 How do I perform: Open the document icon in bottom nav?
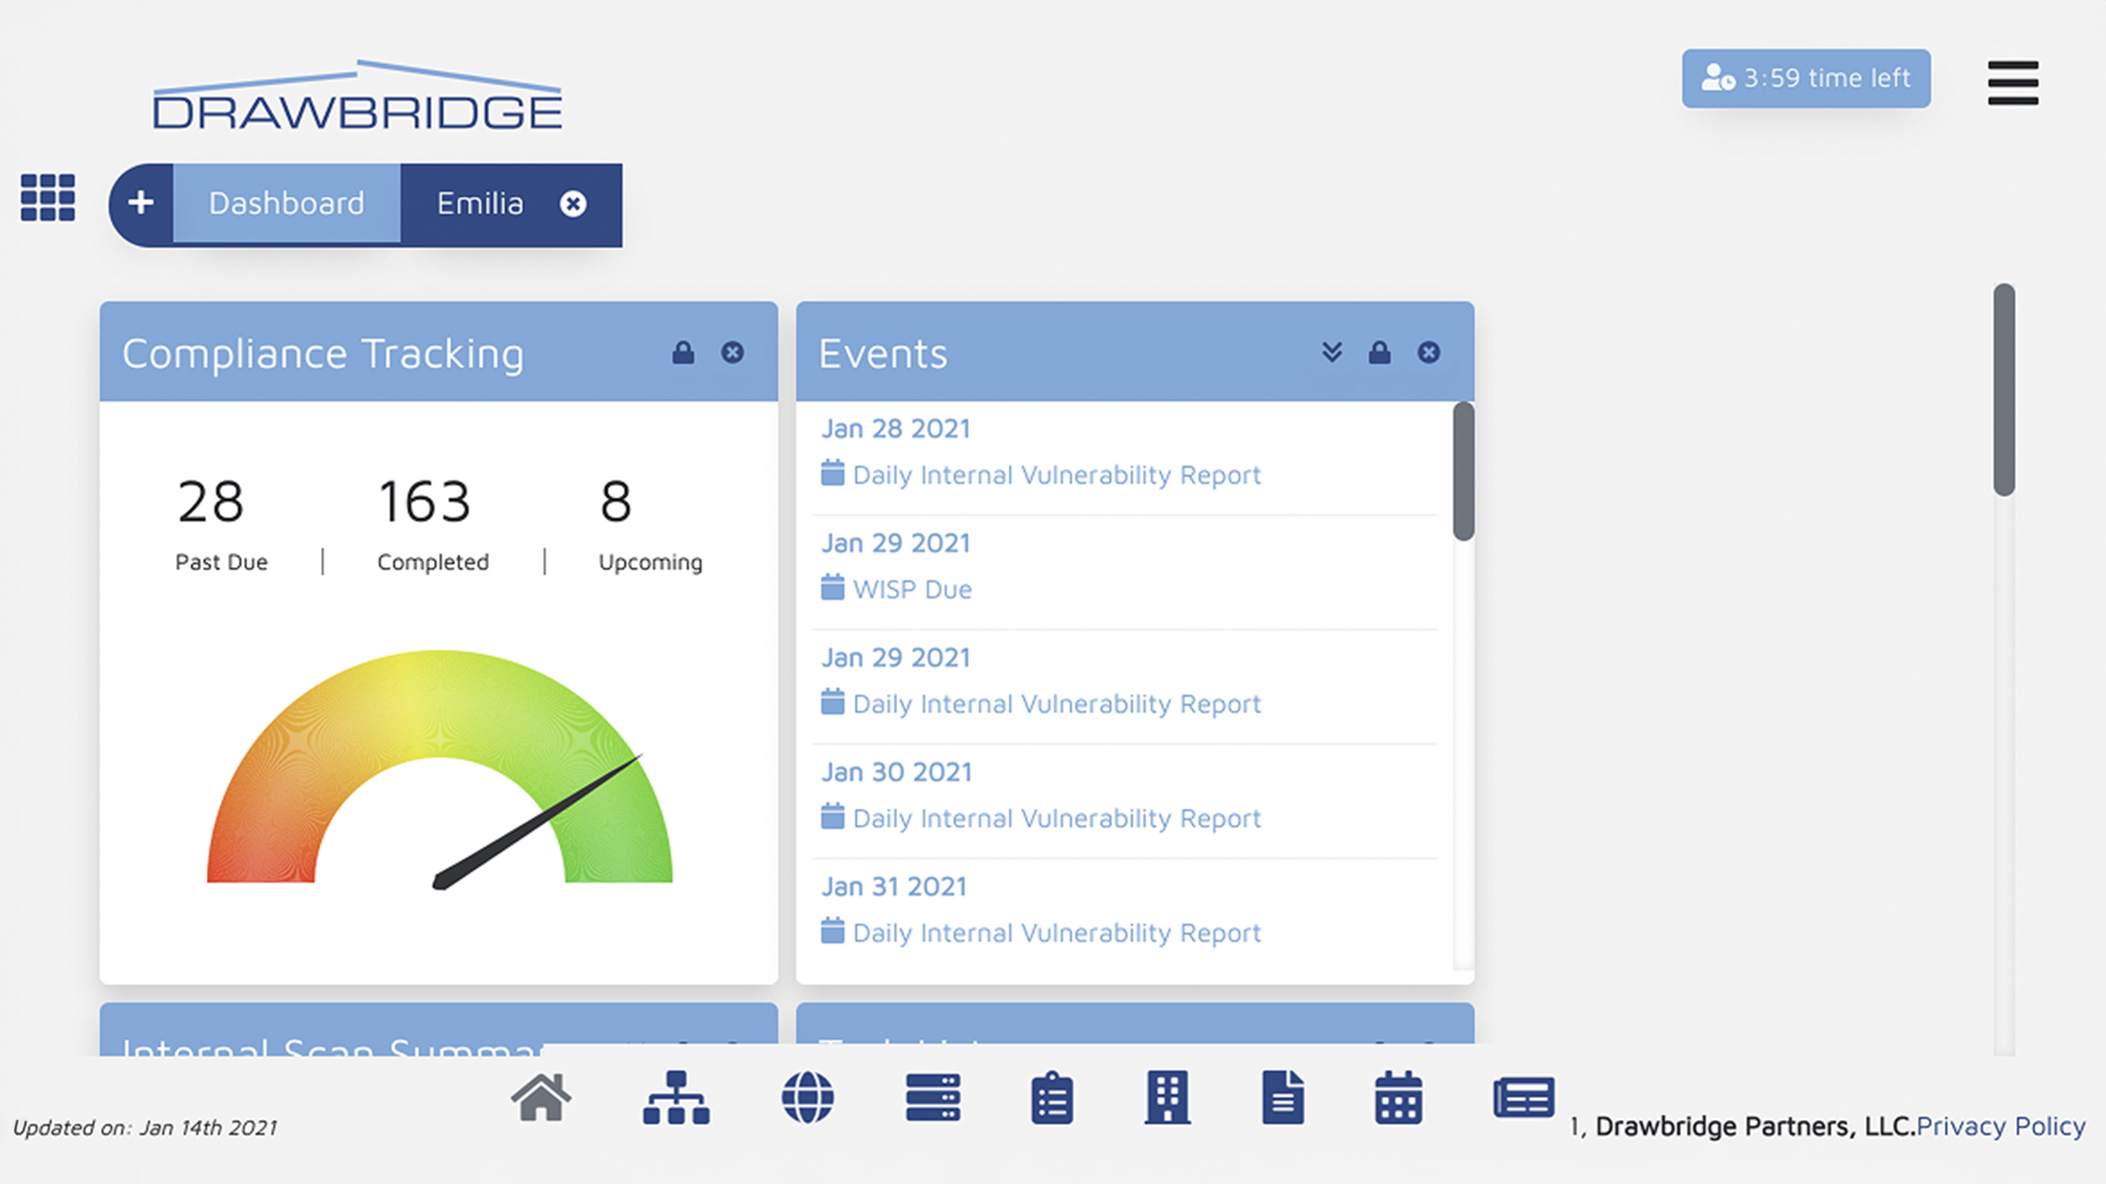(x=1283, y=1097)
